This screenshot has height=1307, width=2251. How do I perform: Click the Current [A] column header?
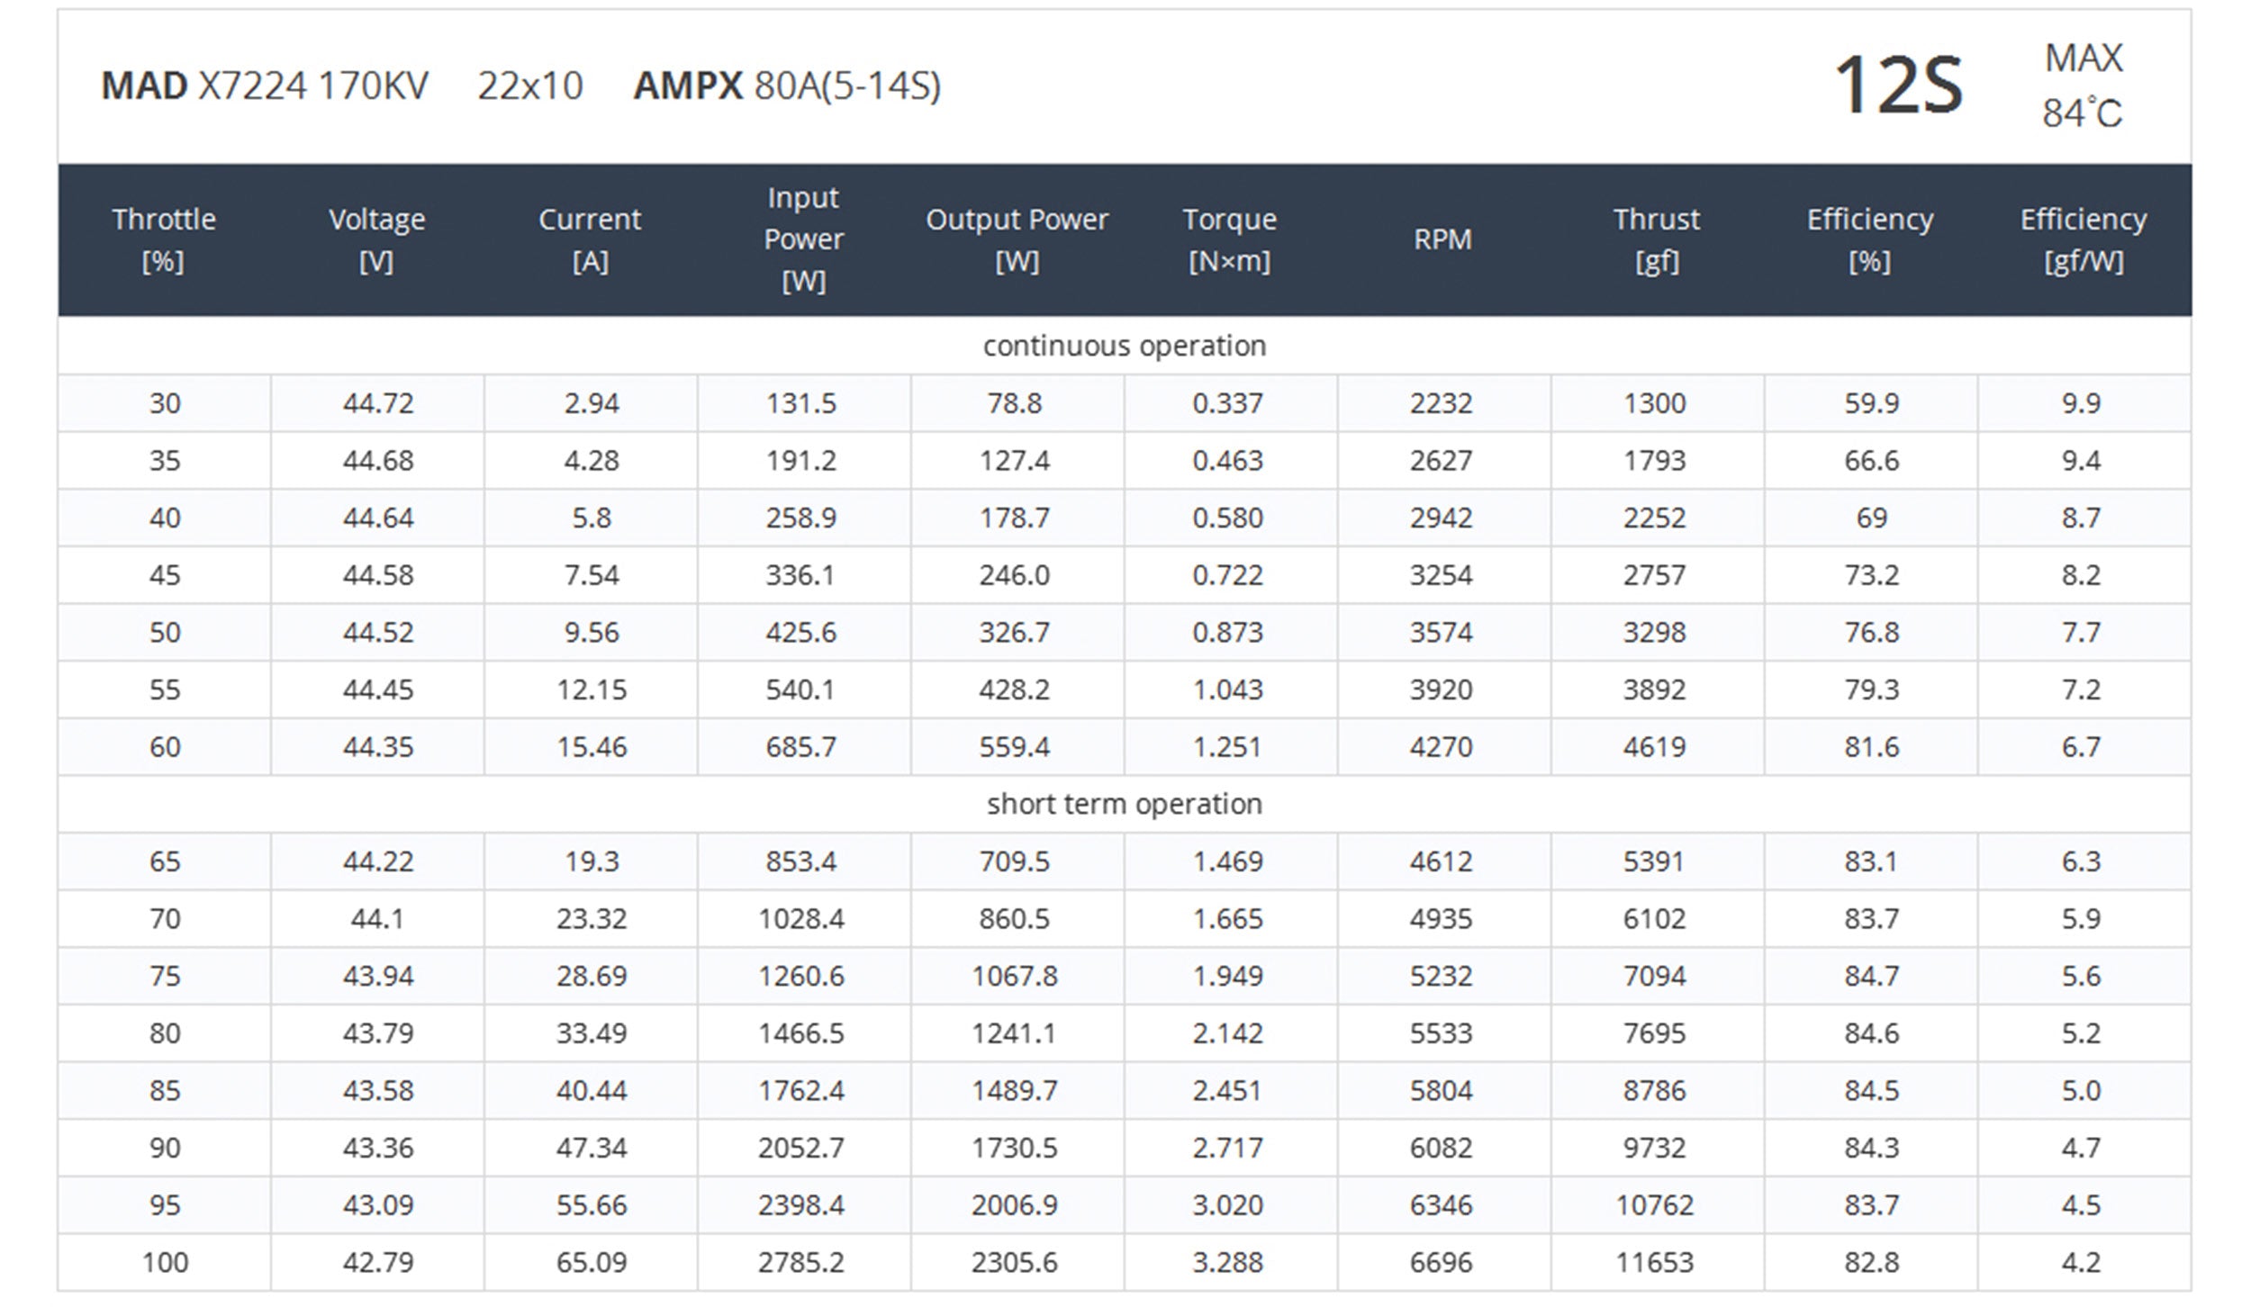pos(590,239)
